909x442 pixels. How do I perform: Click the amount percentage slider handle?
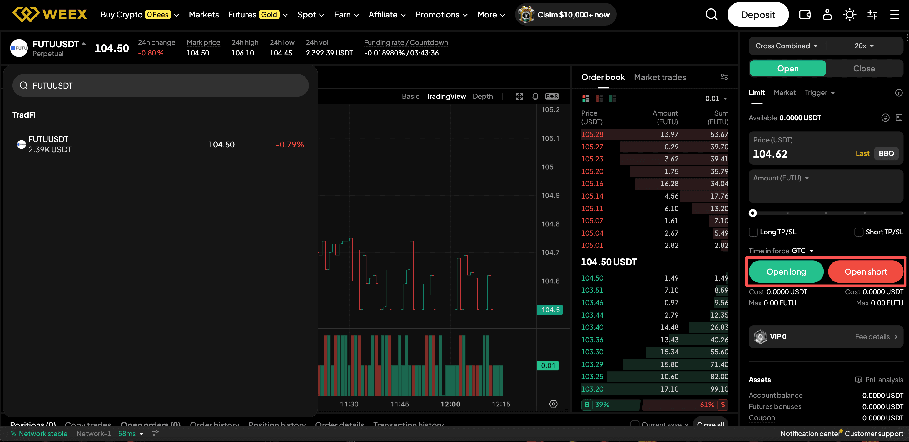[x=752, y=213]
